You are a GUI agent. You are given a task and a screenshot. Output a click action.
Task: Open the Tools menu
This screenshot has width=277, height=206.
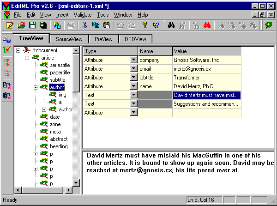tap(102, 15)
